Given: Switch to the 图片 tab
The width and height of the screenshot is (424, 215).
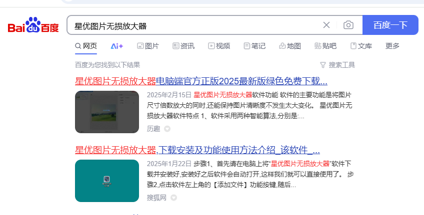Looking at the screenshot, I should [x=148, y=46].
